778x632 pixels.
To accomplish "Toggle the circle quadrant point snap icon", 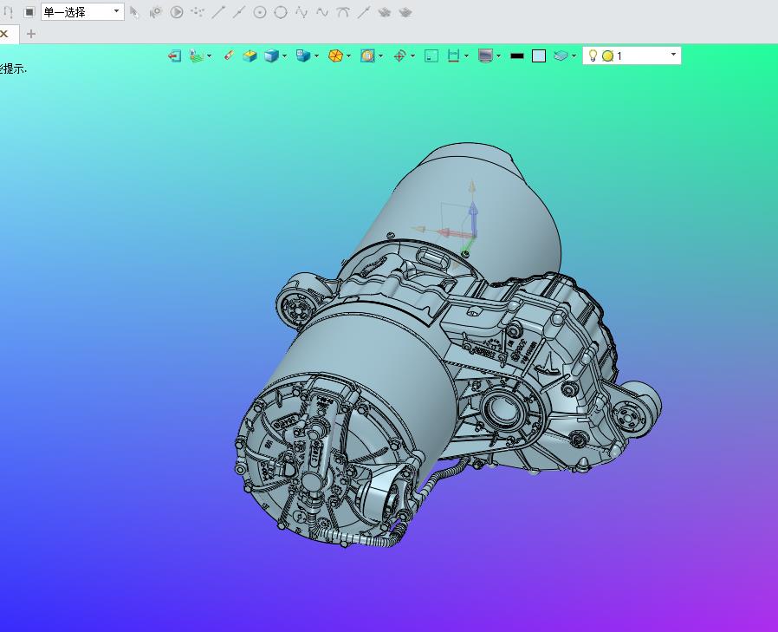I will tap(281, 12).
